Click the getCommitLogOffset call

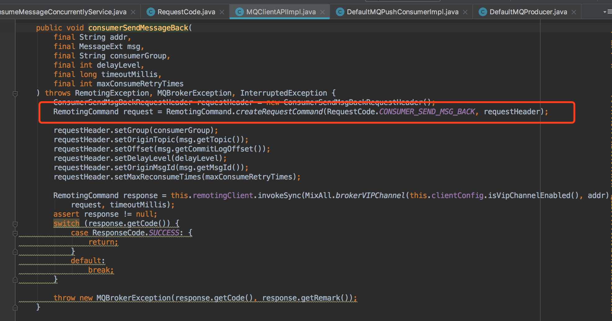click(214, 149)
